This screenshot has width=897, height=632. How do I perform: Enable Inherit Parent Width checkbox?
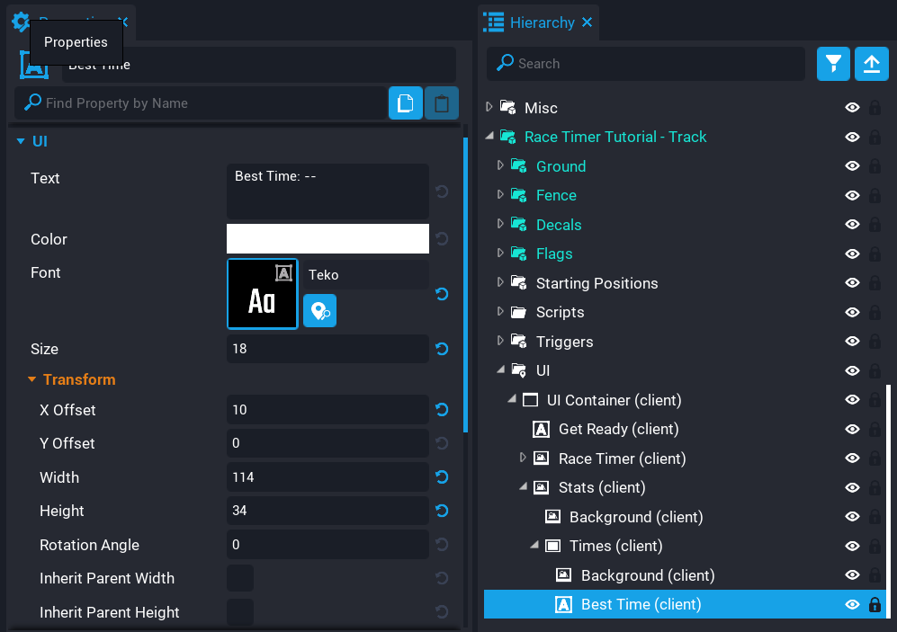pyautogui.click(x=240, y=578)
